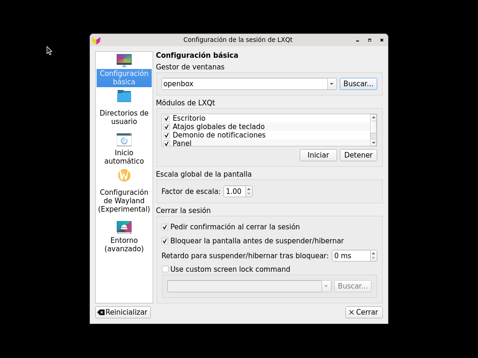The width and height of the screenshot is (478, 358).
Task: Toggle Pedir confirmación al cerrar la sesión
Action: [165, 227]
